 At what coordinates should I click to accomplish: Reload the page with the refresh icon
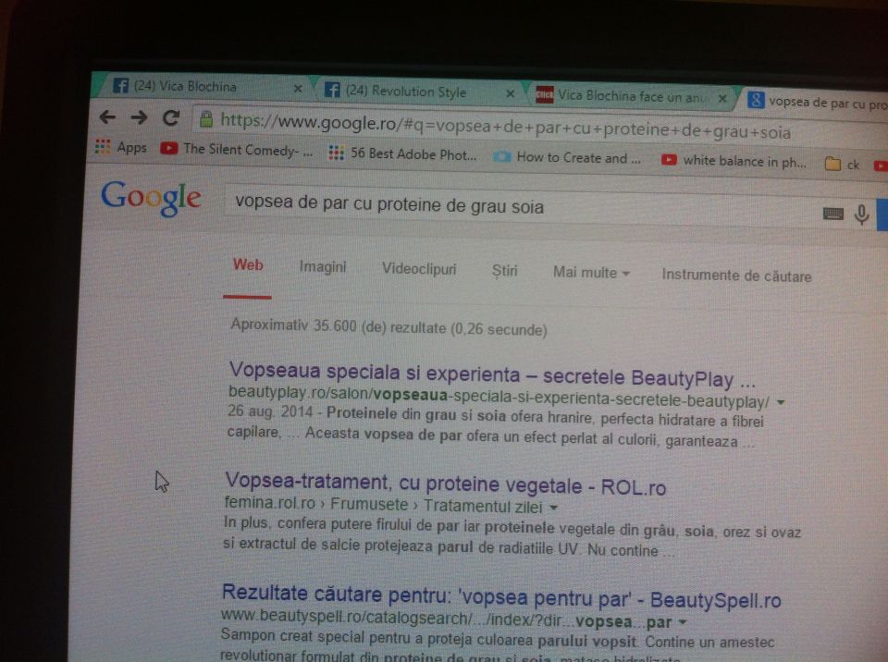171,117
